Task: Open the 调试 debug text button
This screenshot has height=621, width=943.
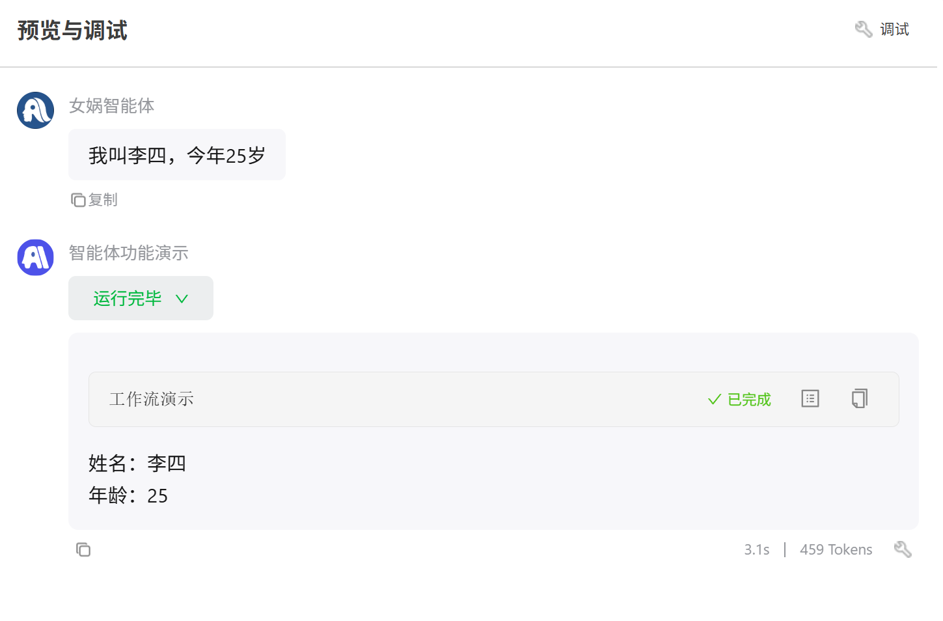Action: coord(894,29)
